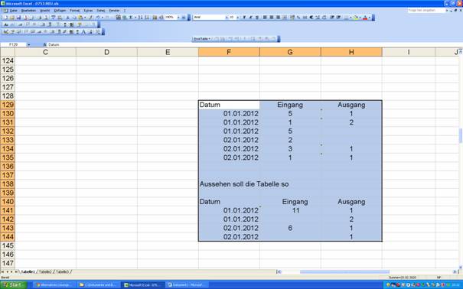Click the Undo icon in the standard toolbar
Image resolution: width=463 pixels, height=289 pixels.
point(98,18)
